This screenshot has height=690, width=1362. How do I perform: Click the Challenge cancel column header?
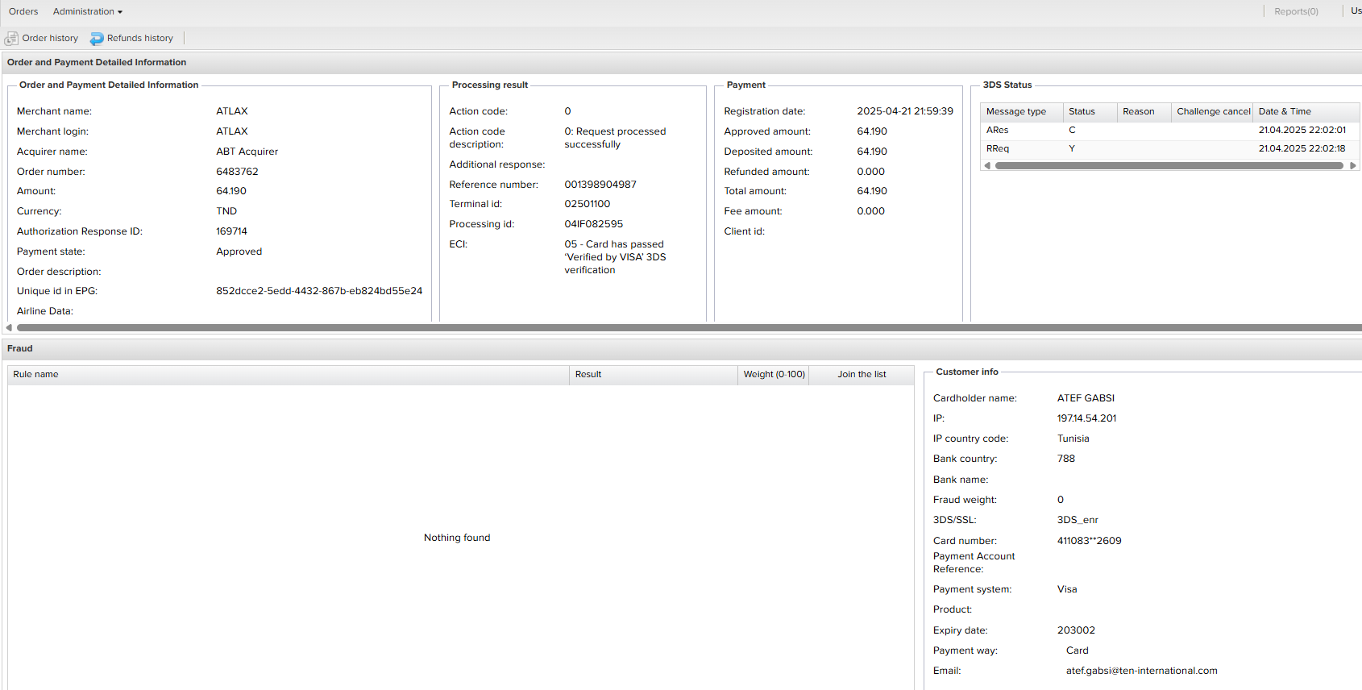click(1213, 112)
